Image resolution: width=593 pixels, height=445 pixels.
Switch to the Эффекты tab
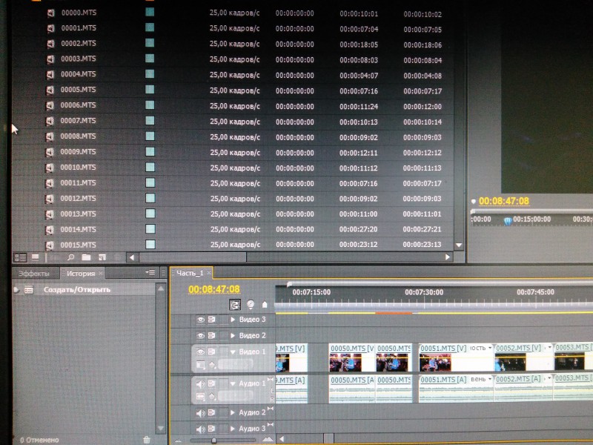coord(34,273)
